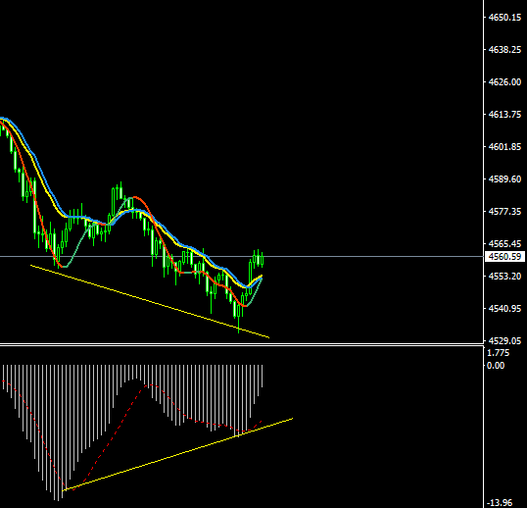Screen dimensions: 527x508
Task: Click the swing-high candle near 4589.60
Action: tap(121, 192)
